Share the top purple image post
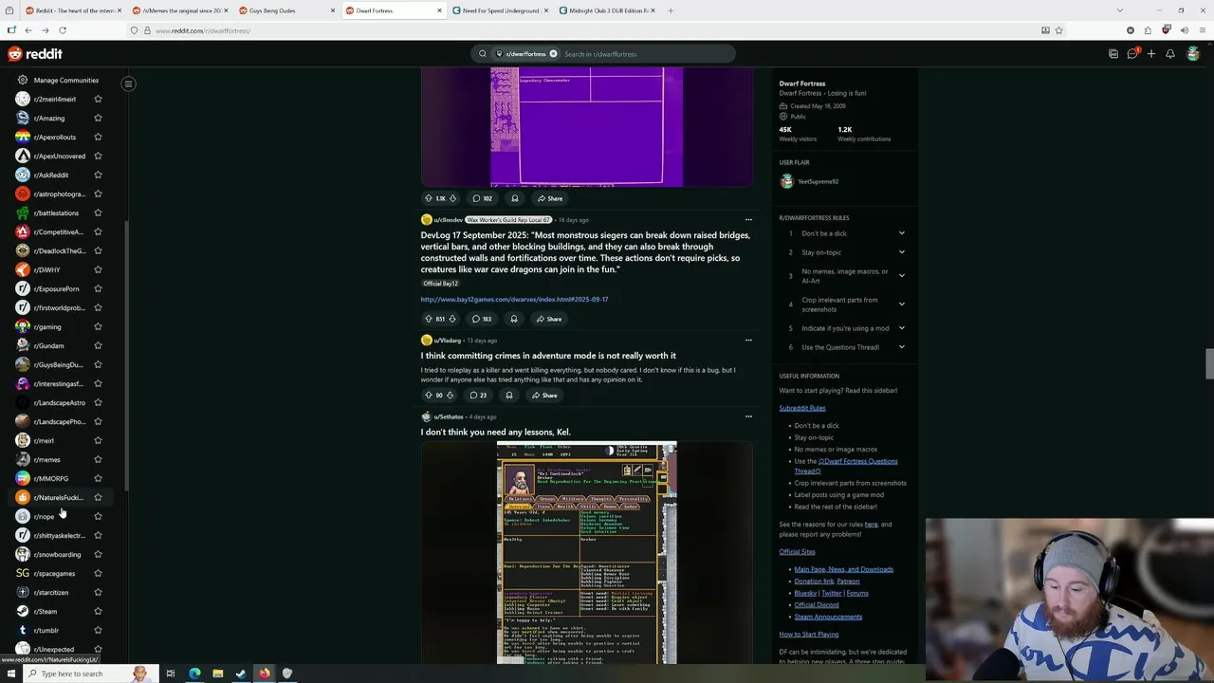 click(550, 198)
